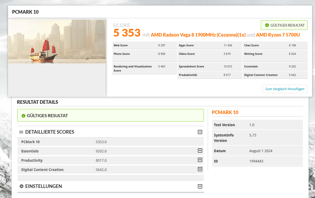Click the PCMARK 10 page title
Screen dimensions: 315x198
(x=25, y=12)
